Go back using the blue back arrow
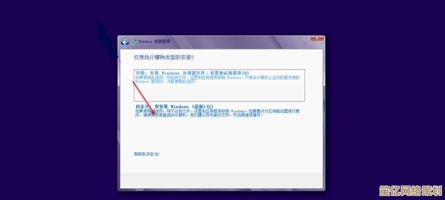 pos(125,42)
